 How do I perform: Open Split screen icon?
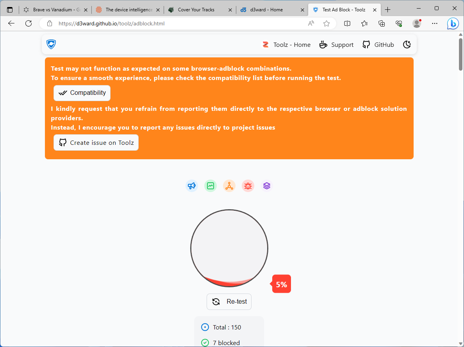click(347, 23)
